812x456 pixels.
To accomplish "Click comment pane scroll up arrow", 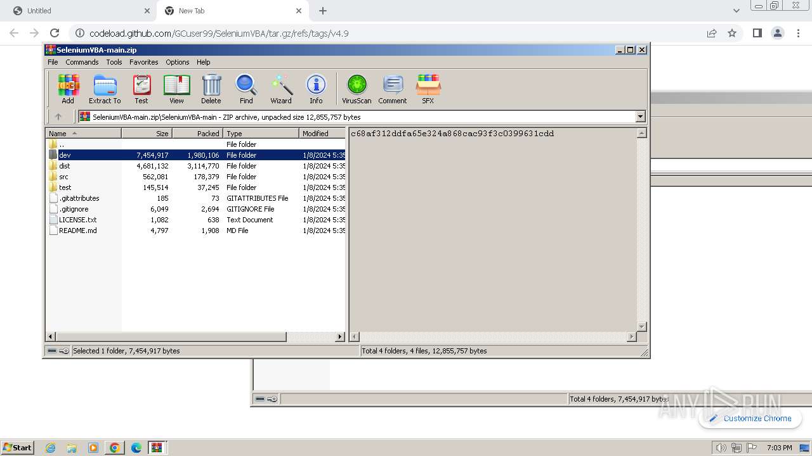I will pos(641,133).
